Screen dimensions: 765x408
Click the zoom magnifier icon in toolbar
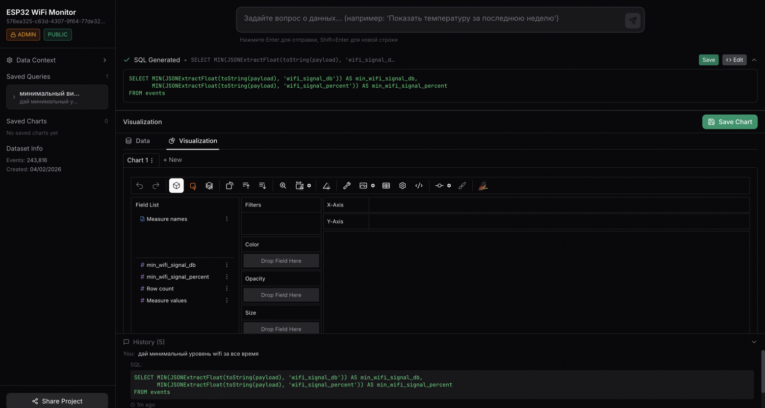point(283,186)
